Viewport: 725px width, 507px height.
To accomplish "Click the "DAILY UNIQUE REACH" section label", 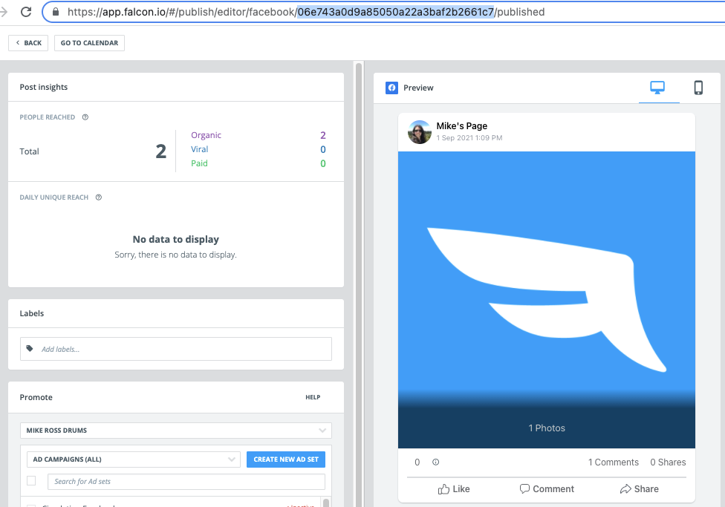I will point(53,197).
